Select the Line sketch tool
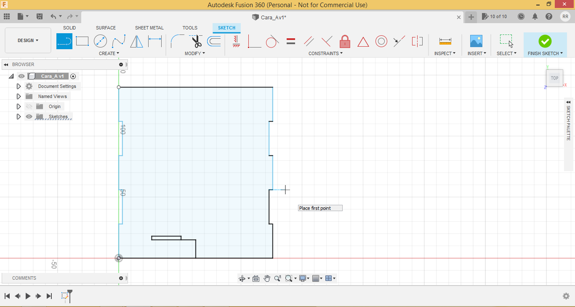Screen dimensions: 575x307 tap(64, 41)
